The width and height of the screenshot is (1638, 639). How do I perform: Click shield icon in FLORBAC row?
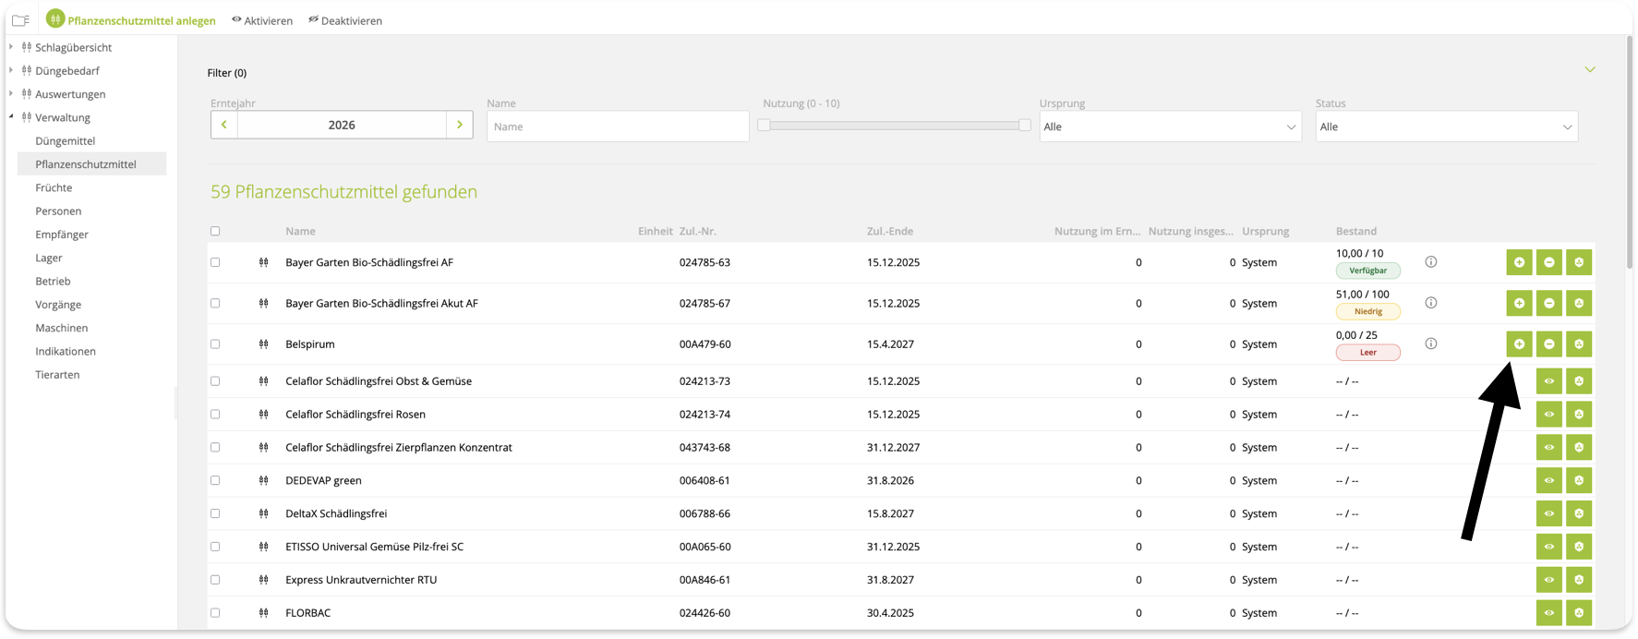pos(1579,613)
